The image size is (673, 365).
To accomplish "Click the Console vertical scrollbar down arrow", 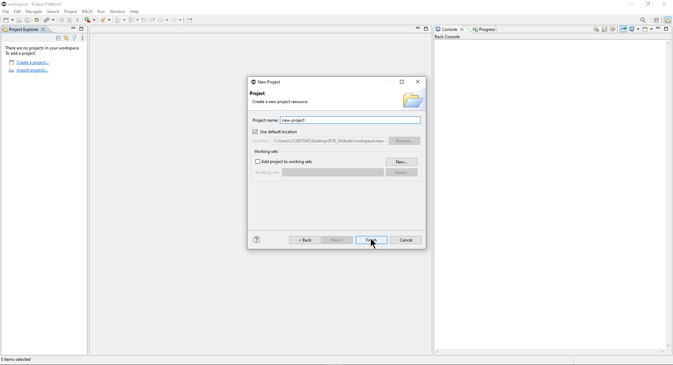I will (668, 346).
